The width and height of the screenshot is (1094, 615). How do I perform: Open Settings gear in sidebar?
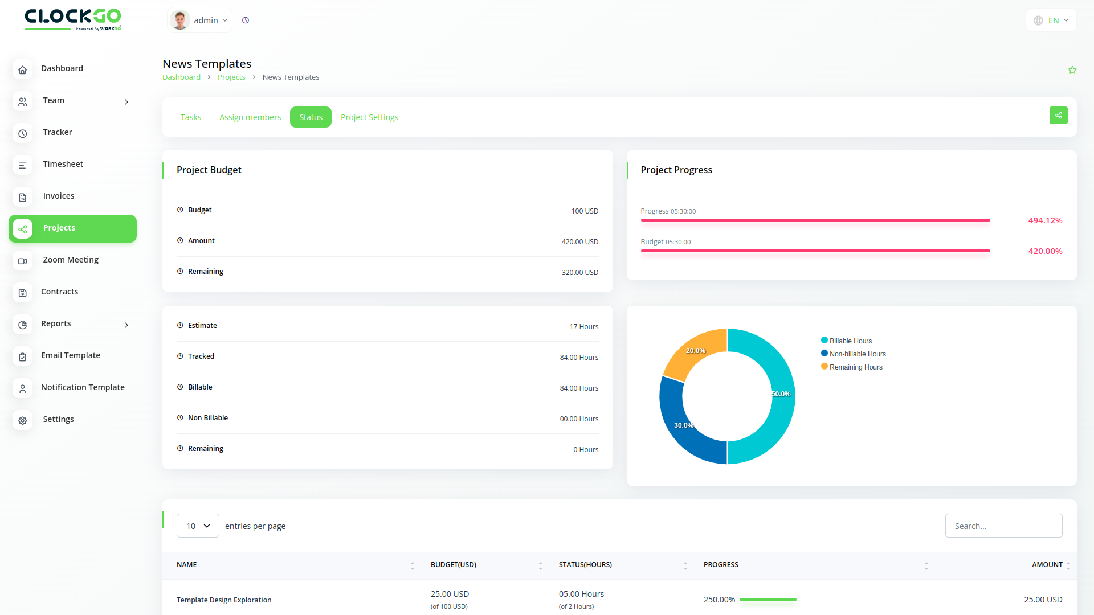point(58,419)
